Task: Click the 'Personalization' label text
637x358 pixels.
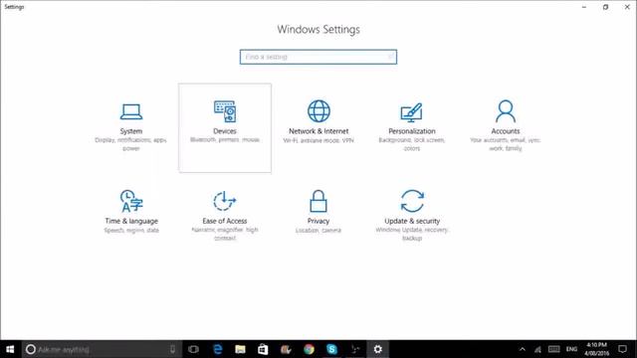Action: [411, 131]
